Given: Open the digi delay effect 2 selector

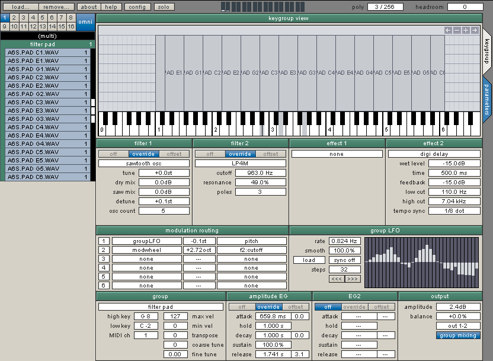Looking at the screenshot, I should click(434, 154).
